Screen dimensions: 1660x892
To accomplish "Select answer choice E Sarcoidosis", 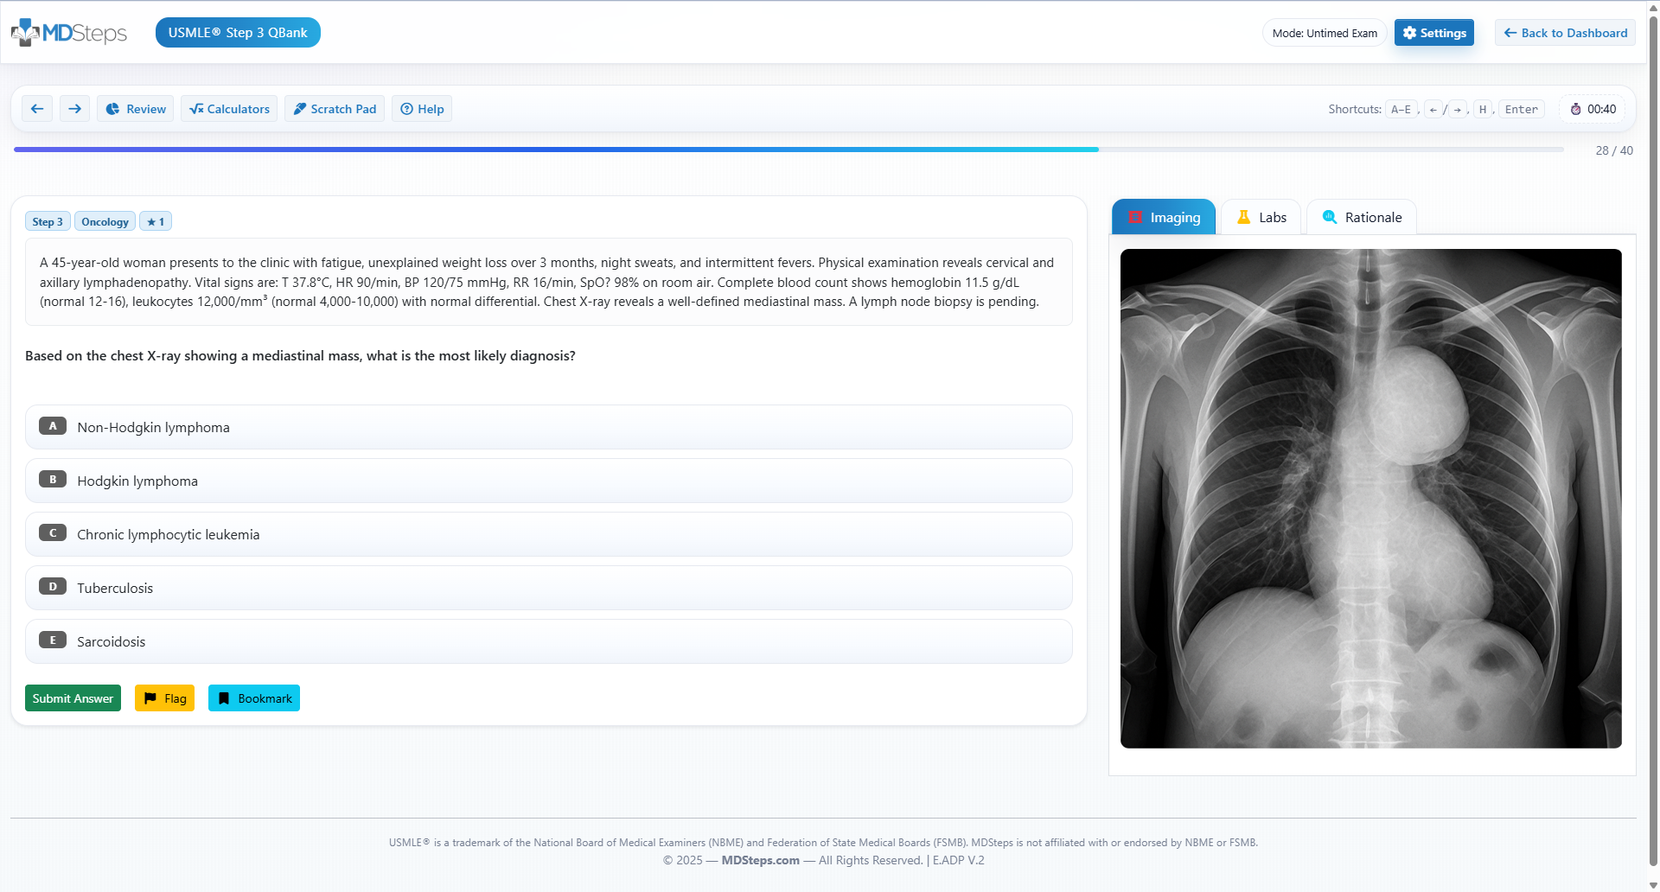I will 548,641.
